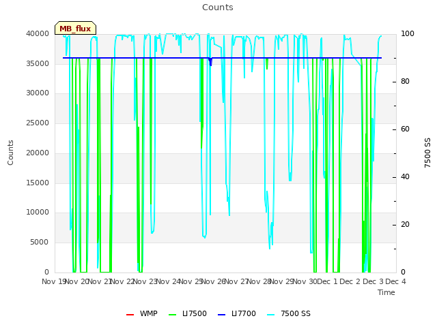
Task: Click the 15000 tick on left axis
Action: [x=38, y=183]
